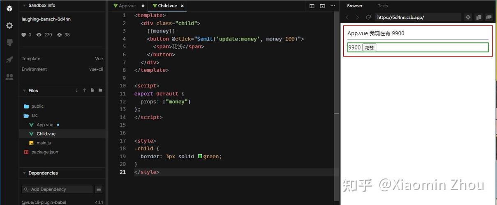Open the Live collaboration people icon
Image resolution: width=497 pixels, height=205 pixels.
coord(9,77)
